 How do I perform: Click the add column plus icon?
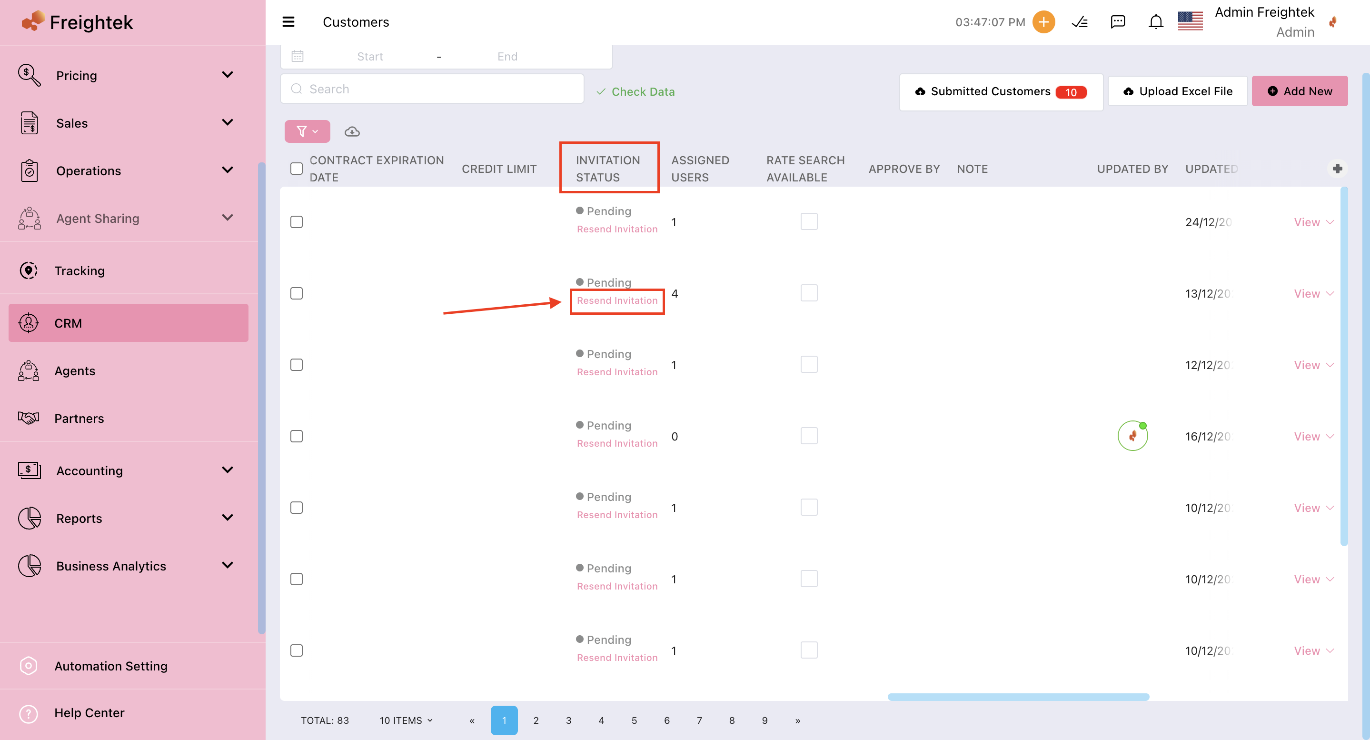pos(1337,169)
